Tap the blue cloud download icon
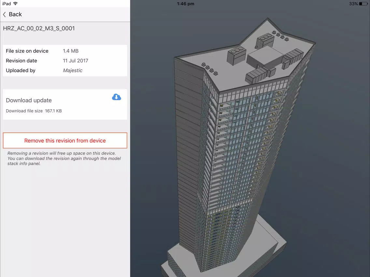The image size is (370, 277). (x=117, y=97)
